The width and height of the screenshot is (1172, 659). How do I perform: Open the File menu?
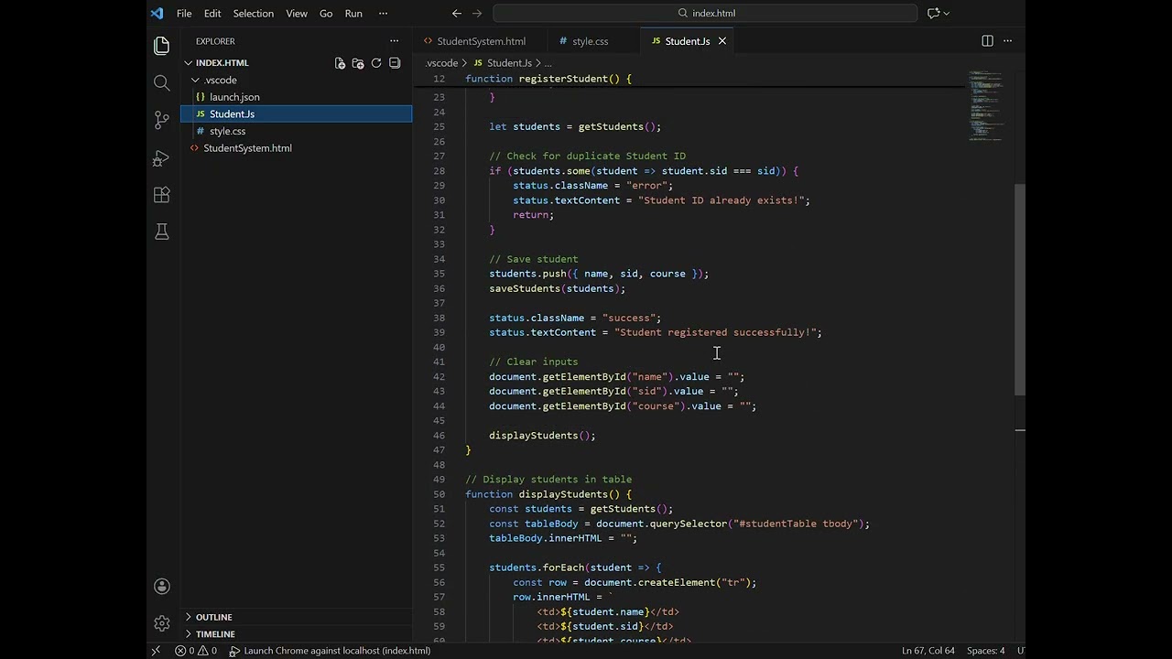point(184,13)
